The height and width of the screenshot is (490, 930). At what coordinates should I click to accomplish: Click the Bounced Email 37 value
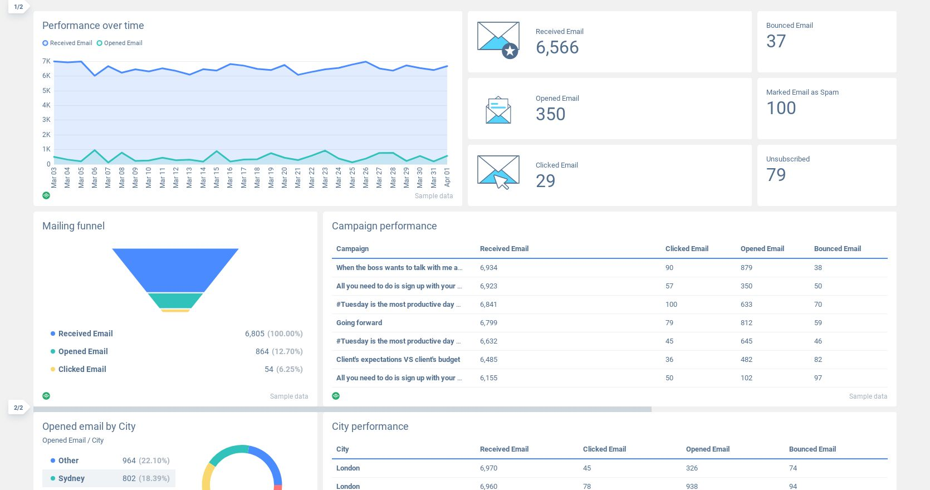[776, 41]
